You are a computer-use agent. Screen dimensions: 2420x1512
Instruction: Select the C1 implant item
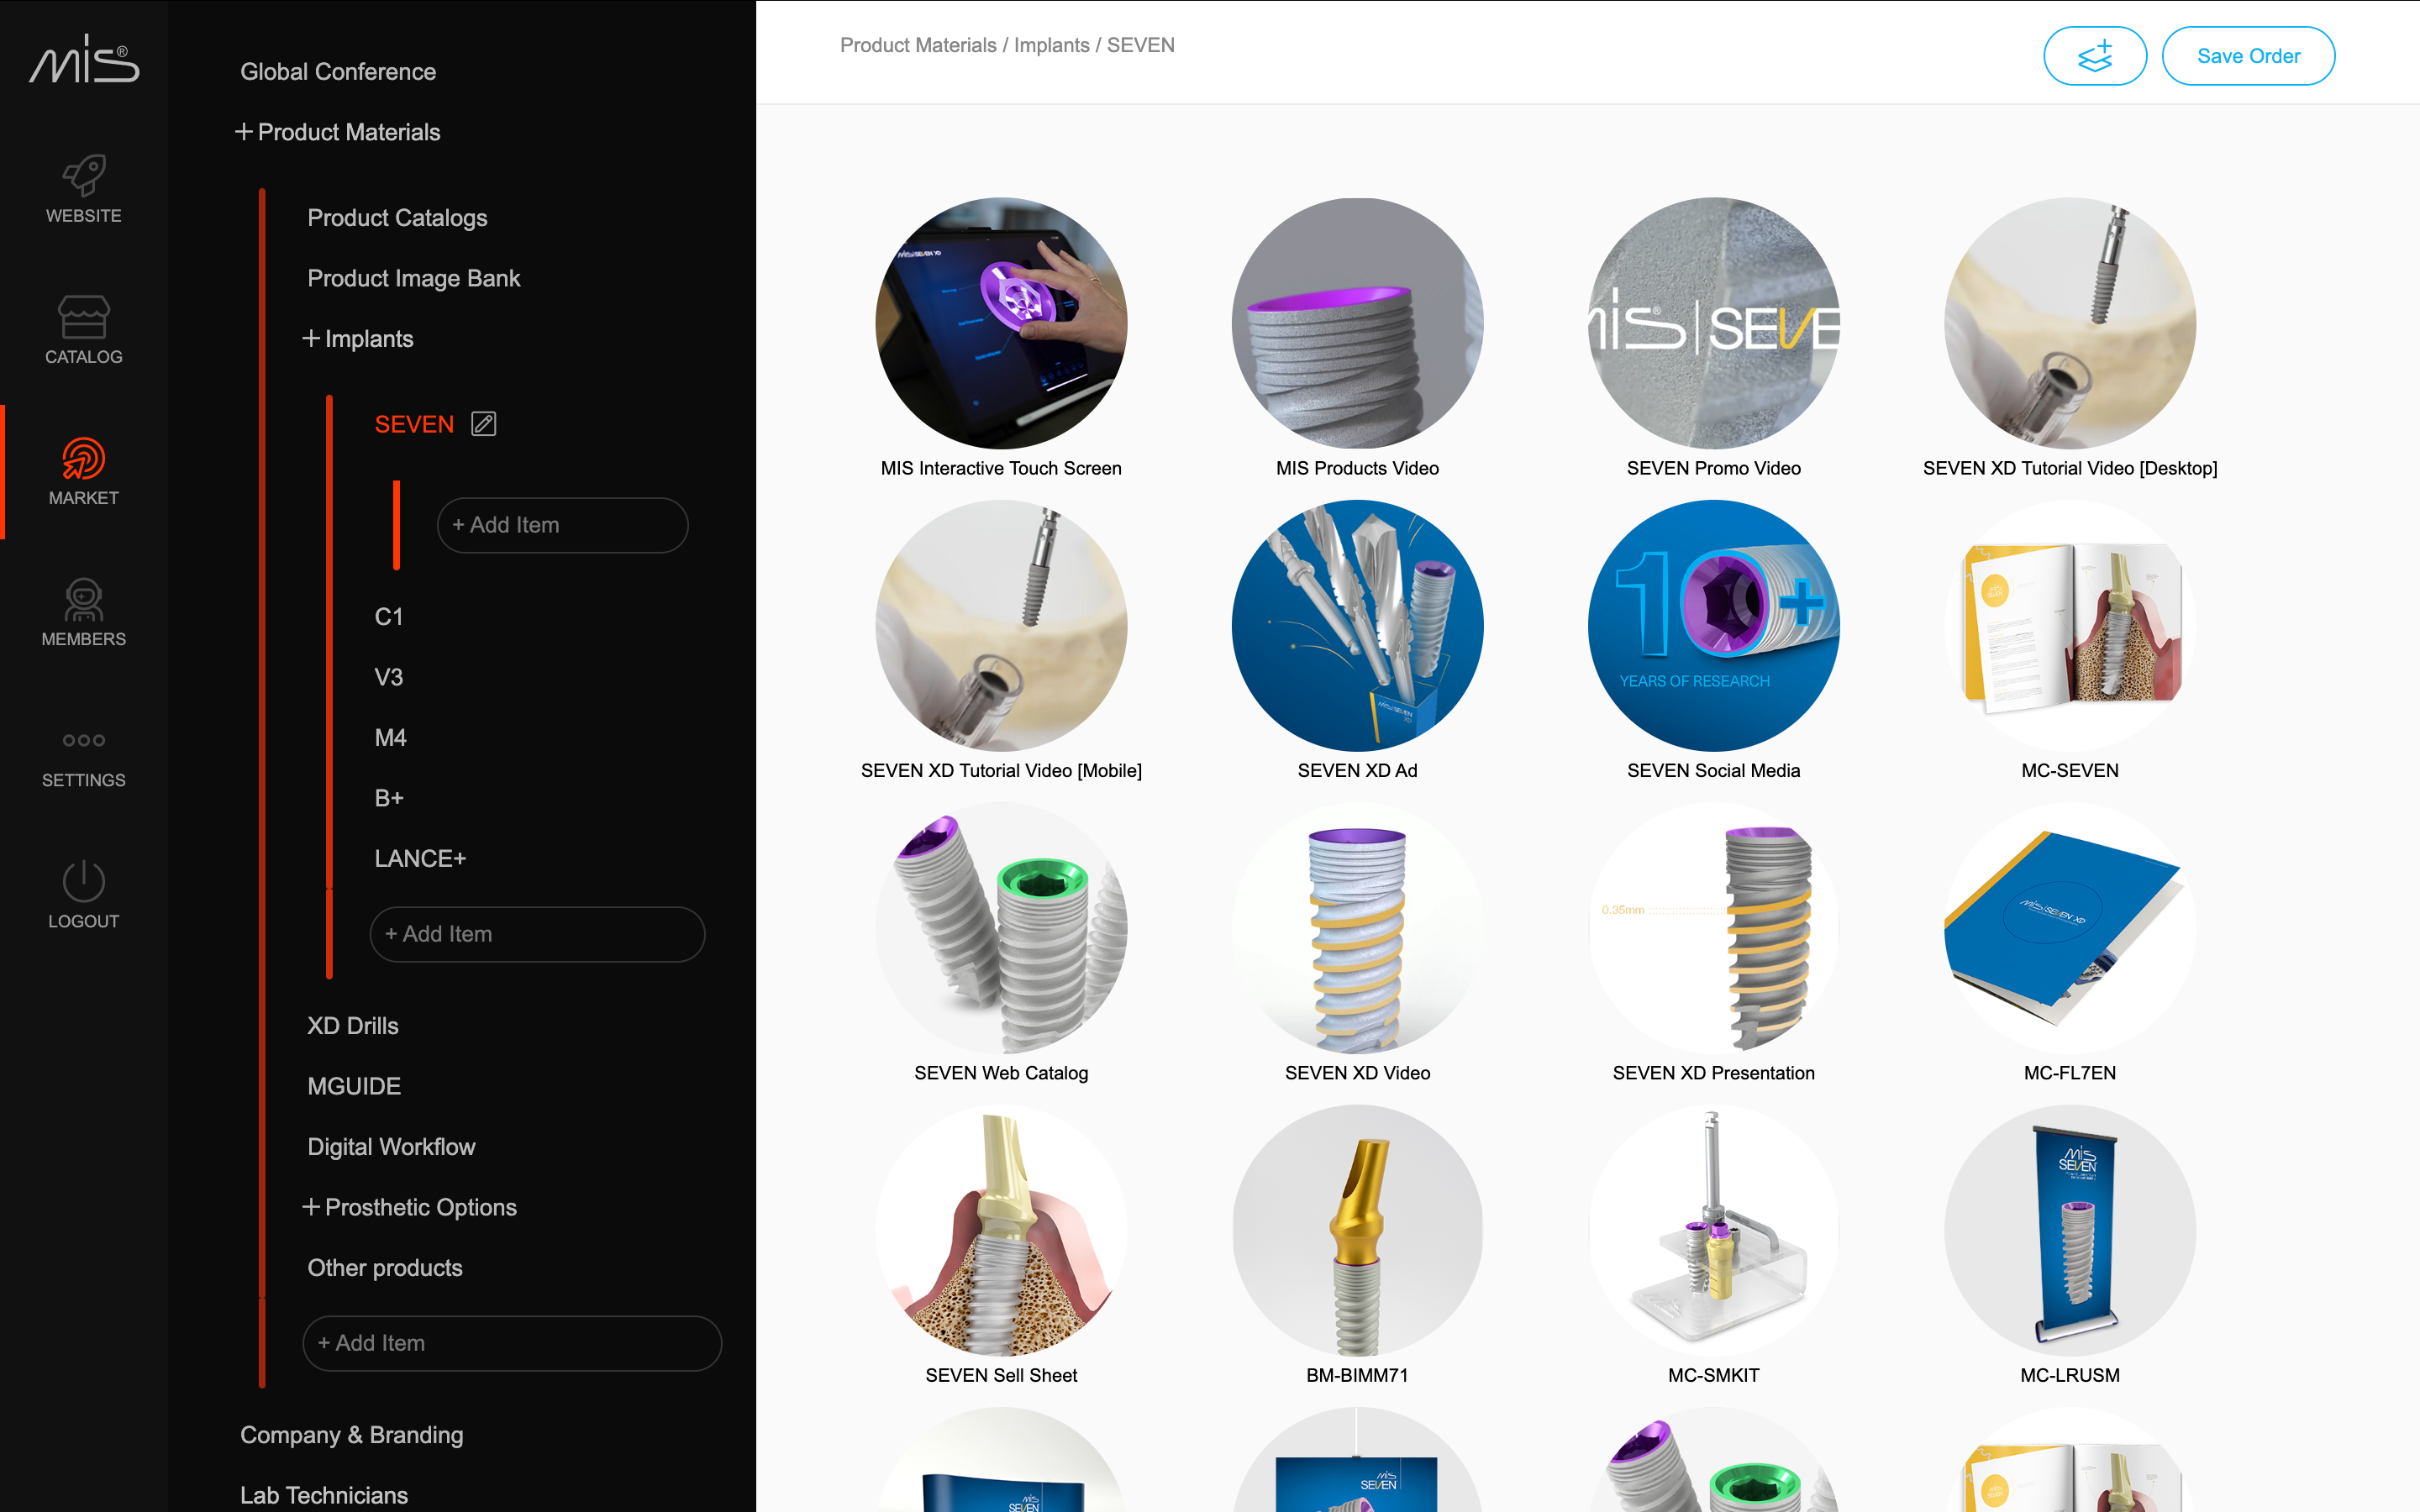coord(388,617)
